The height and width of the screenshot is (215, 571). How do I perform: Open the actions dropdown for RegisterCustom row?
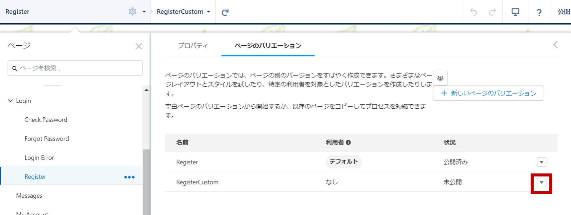coord(542,182)
